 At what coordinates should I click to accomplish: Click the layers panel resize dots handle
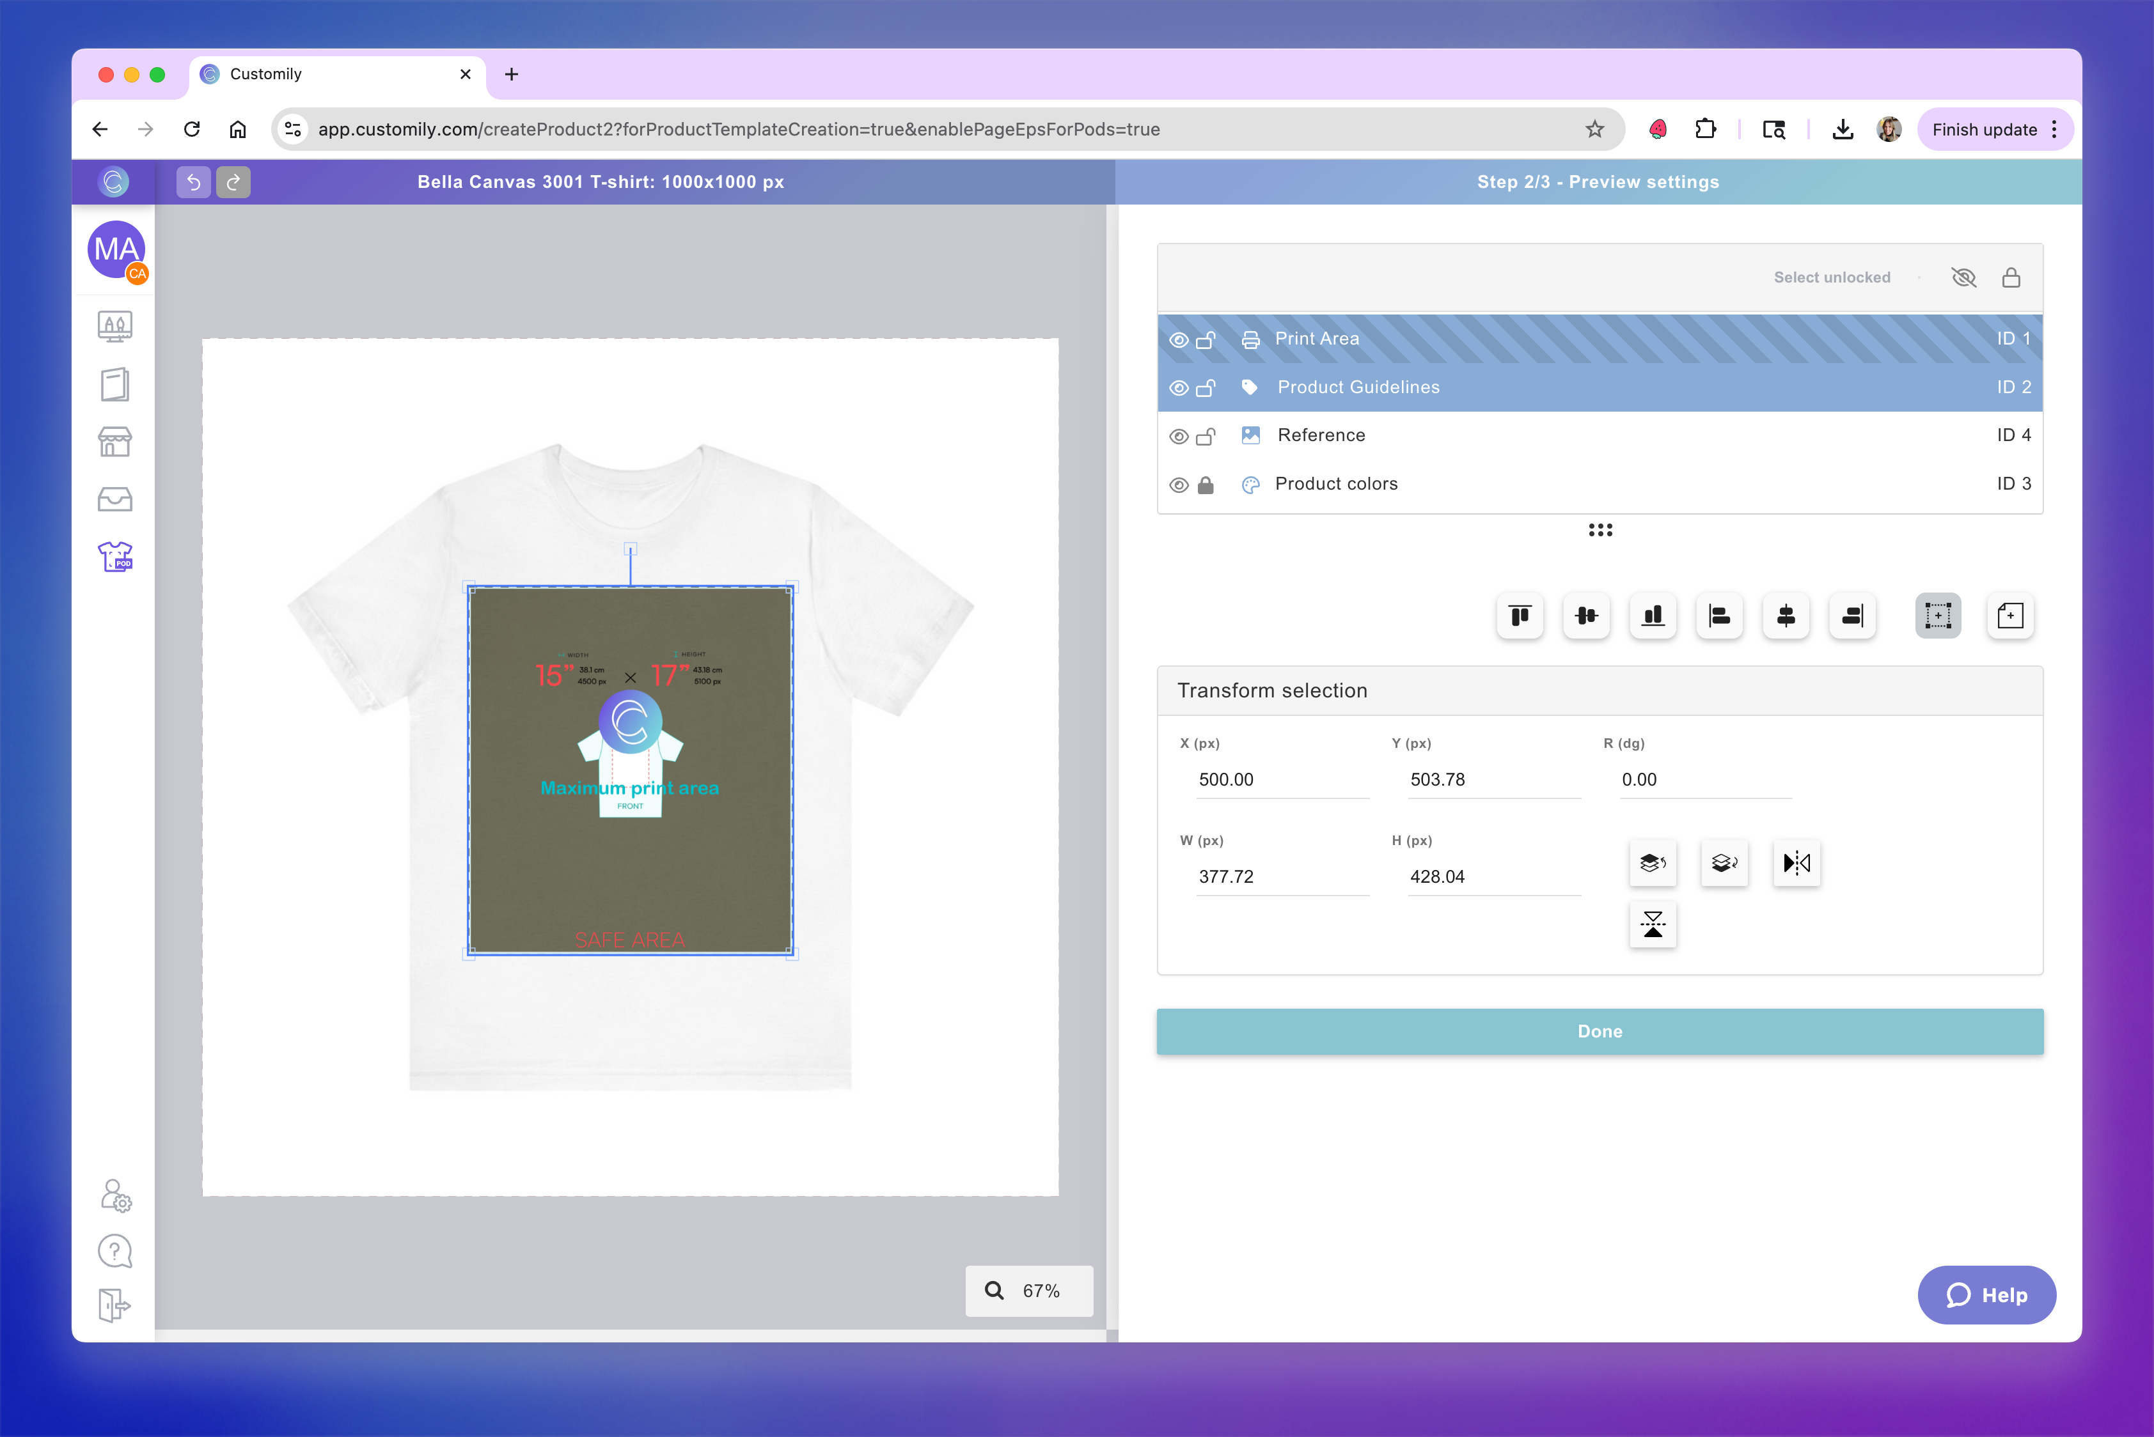tap(1600, 530)
